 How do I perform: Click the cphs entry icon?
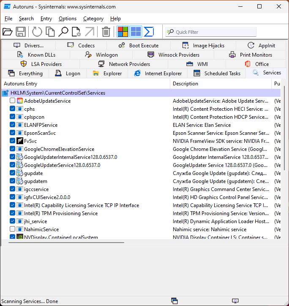coord(20,109)
